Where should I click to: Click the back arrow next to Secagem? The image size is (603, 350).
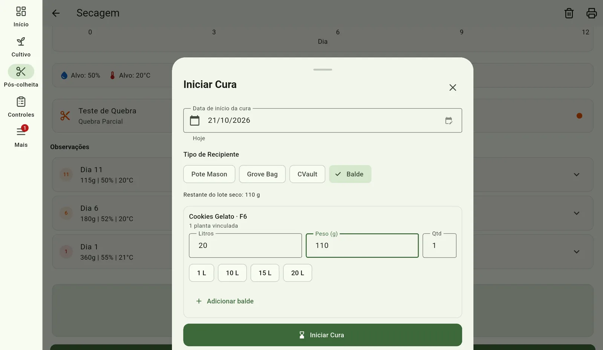(x=56, y=13)
